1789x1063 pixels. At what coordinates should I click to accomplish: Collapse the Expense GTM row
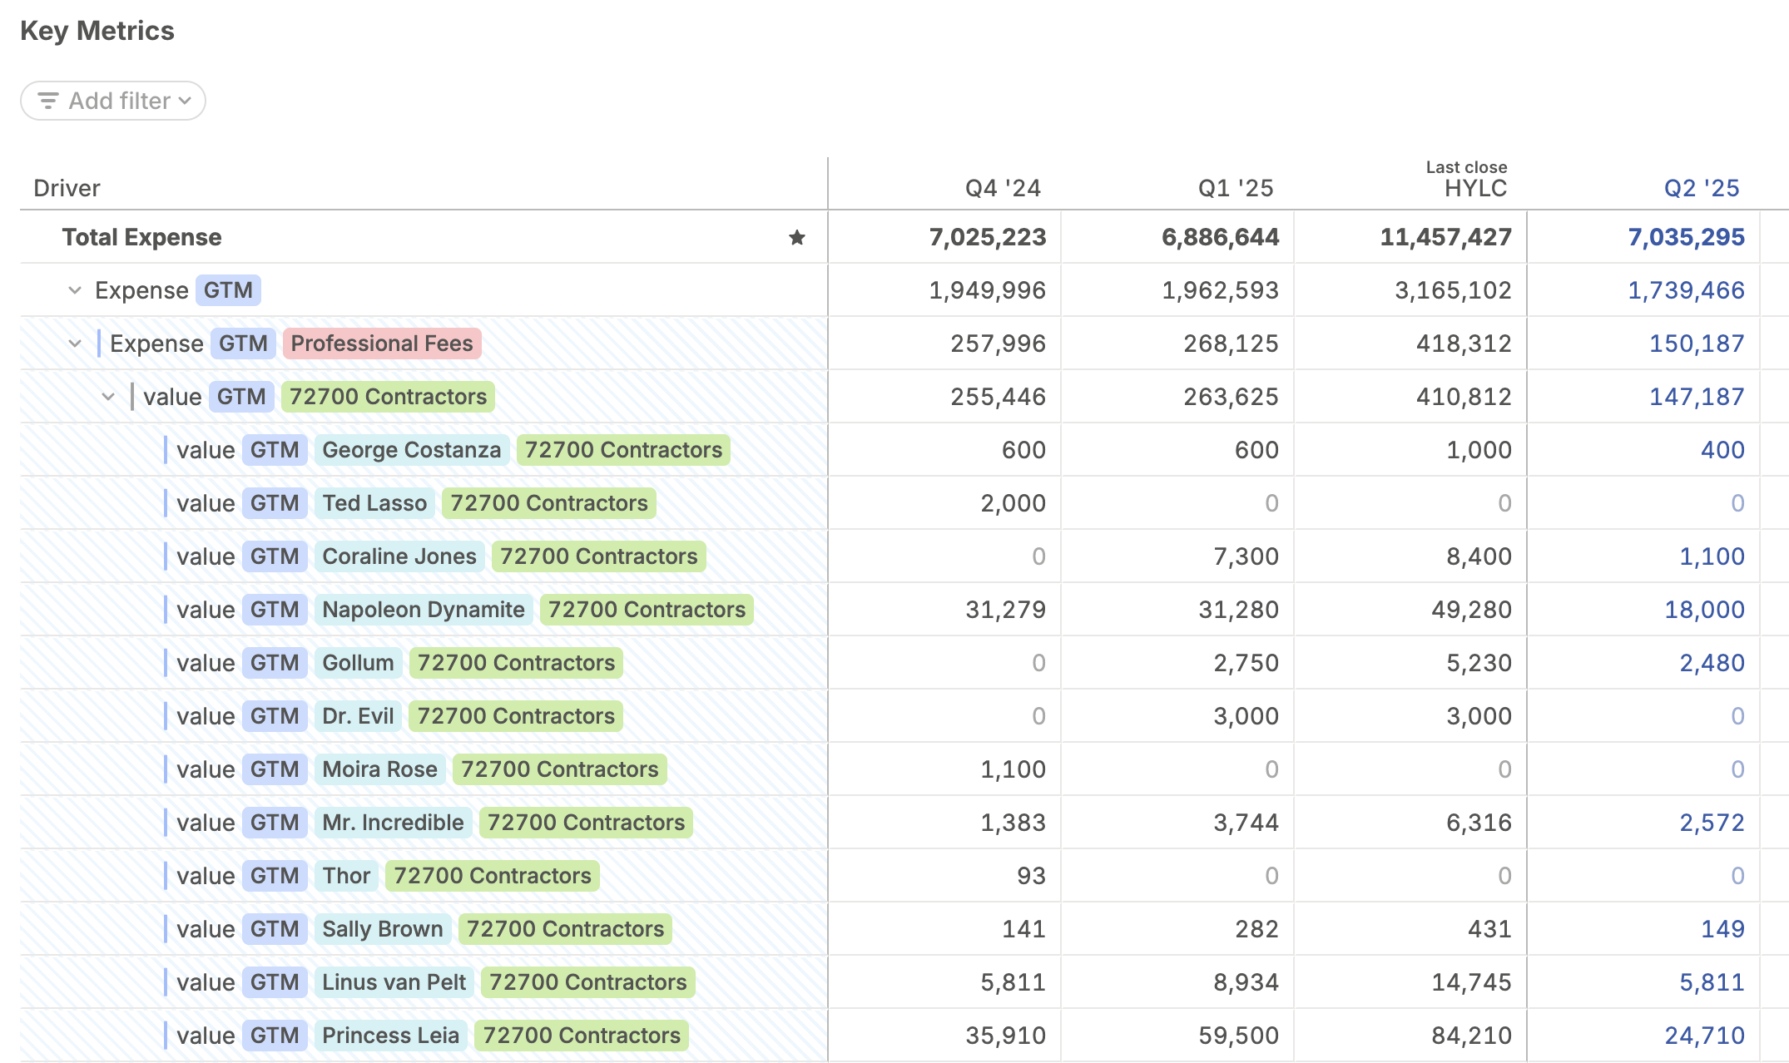[x=75, y=290]
